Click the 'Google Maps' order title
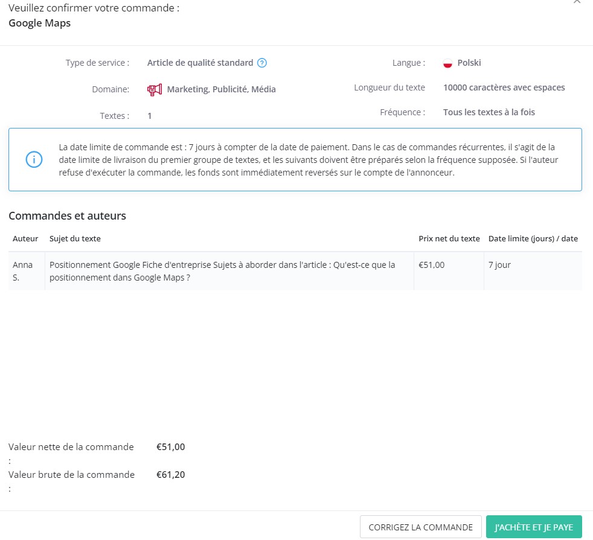The image size is (593, 540). pos(39,23)
